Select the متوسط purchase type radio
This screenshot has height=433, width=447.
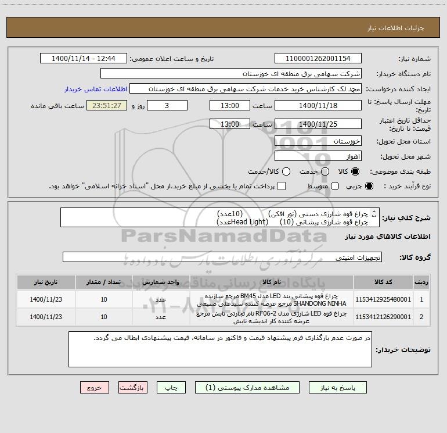[x=335, y=186]
